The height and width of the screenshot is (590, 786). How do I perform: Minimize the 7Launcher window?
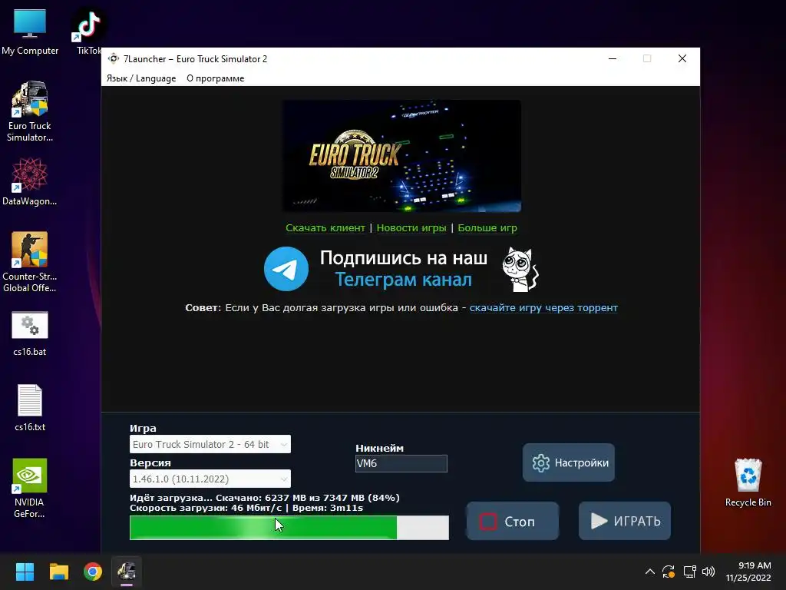coord(613,58)
